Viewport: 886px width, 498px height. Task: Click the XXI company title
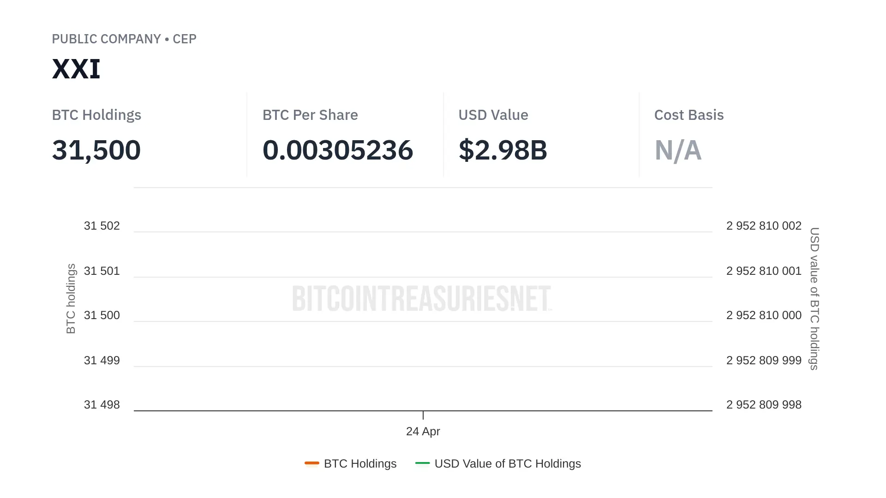click(76, 69)
